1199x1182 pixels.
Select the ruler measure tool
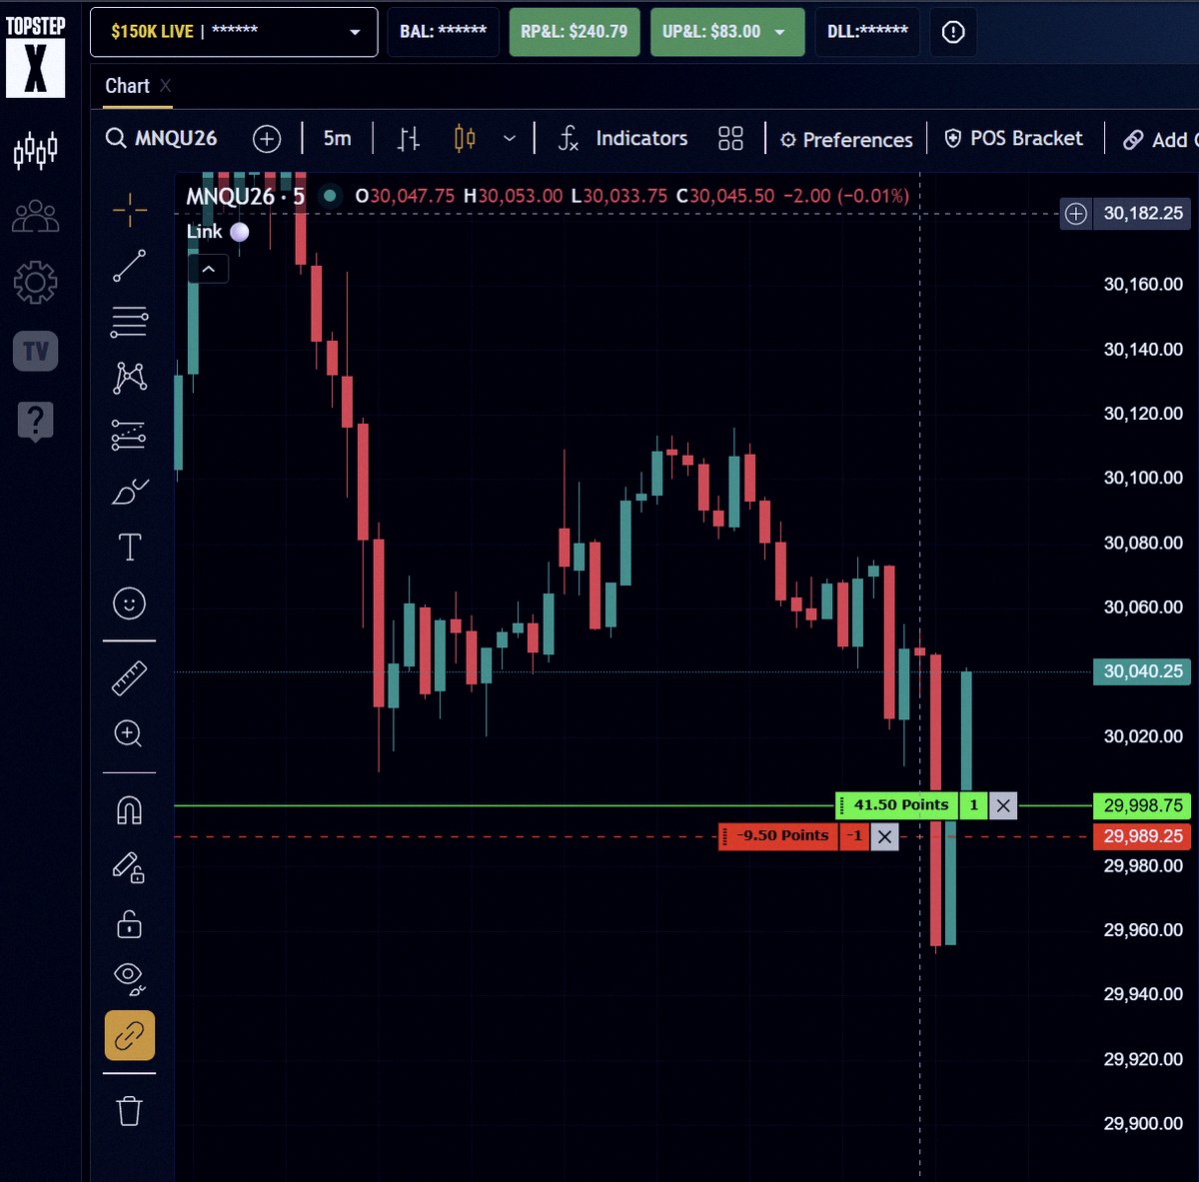click(x=129, y=678)
